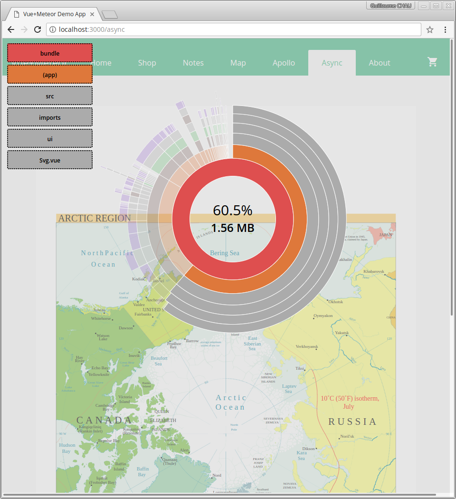Screen dimensions: 456x499
Task: Click the Khabarovsk city label
Action: coord(374,271)
